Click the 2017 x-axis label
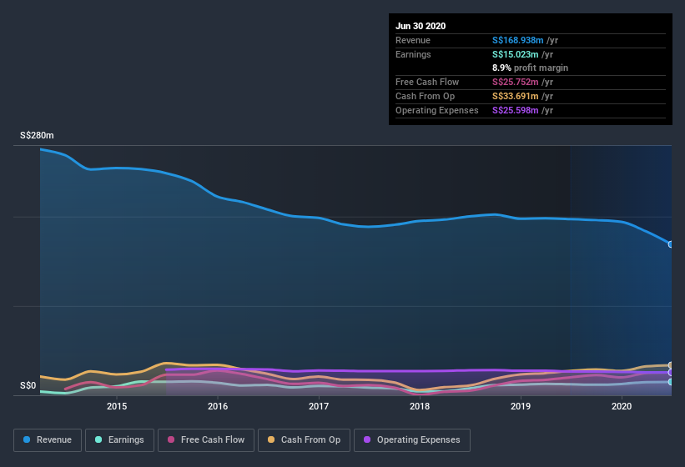The height and width of the screenshot is (467, 685). 319,406
